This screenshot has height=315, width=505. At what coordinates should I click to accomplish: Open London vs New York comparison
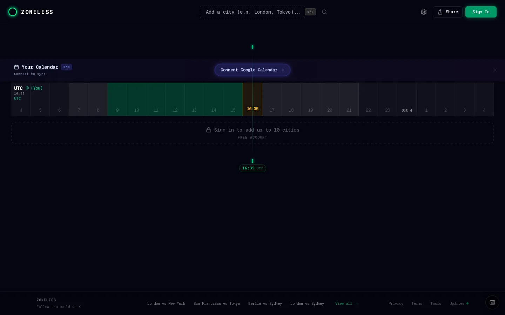(x=166, y=304)
